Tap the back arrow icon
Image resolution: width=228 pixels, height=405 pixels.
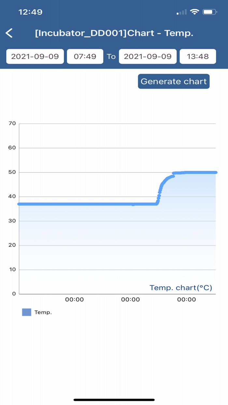click(x=9, y=33)
